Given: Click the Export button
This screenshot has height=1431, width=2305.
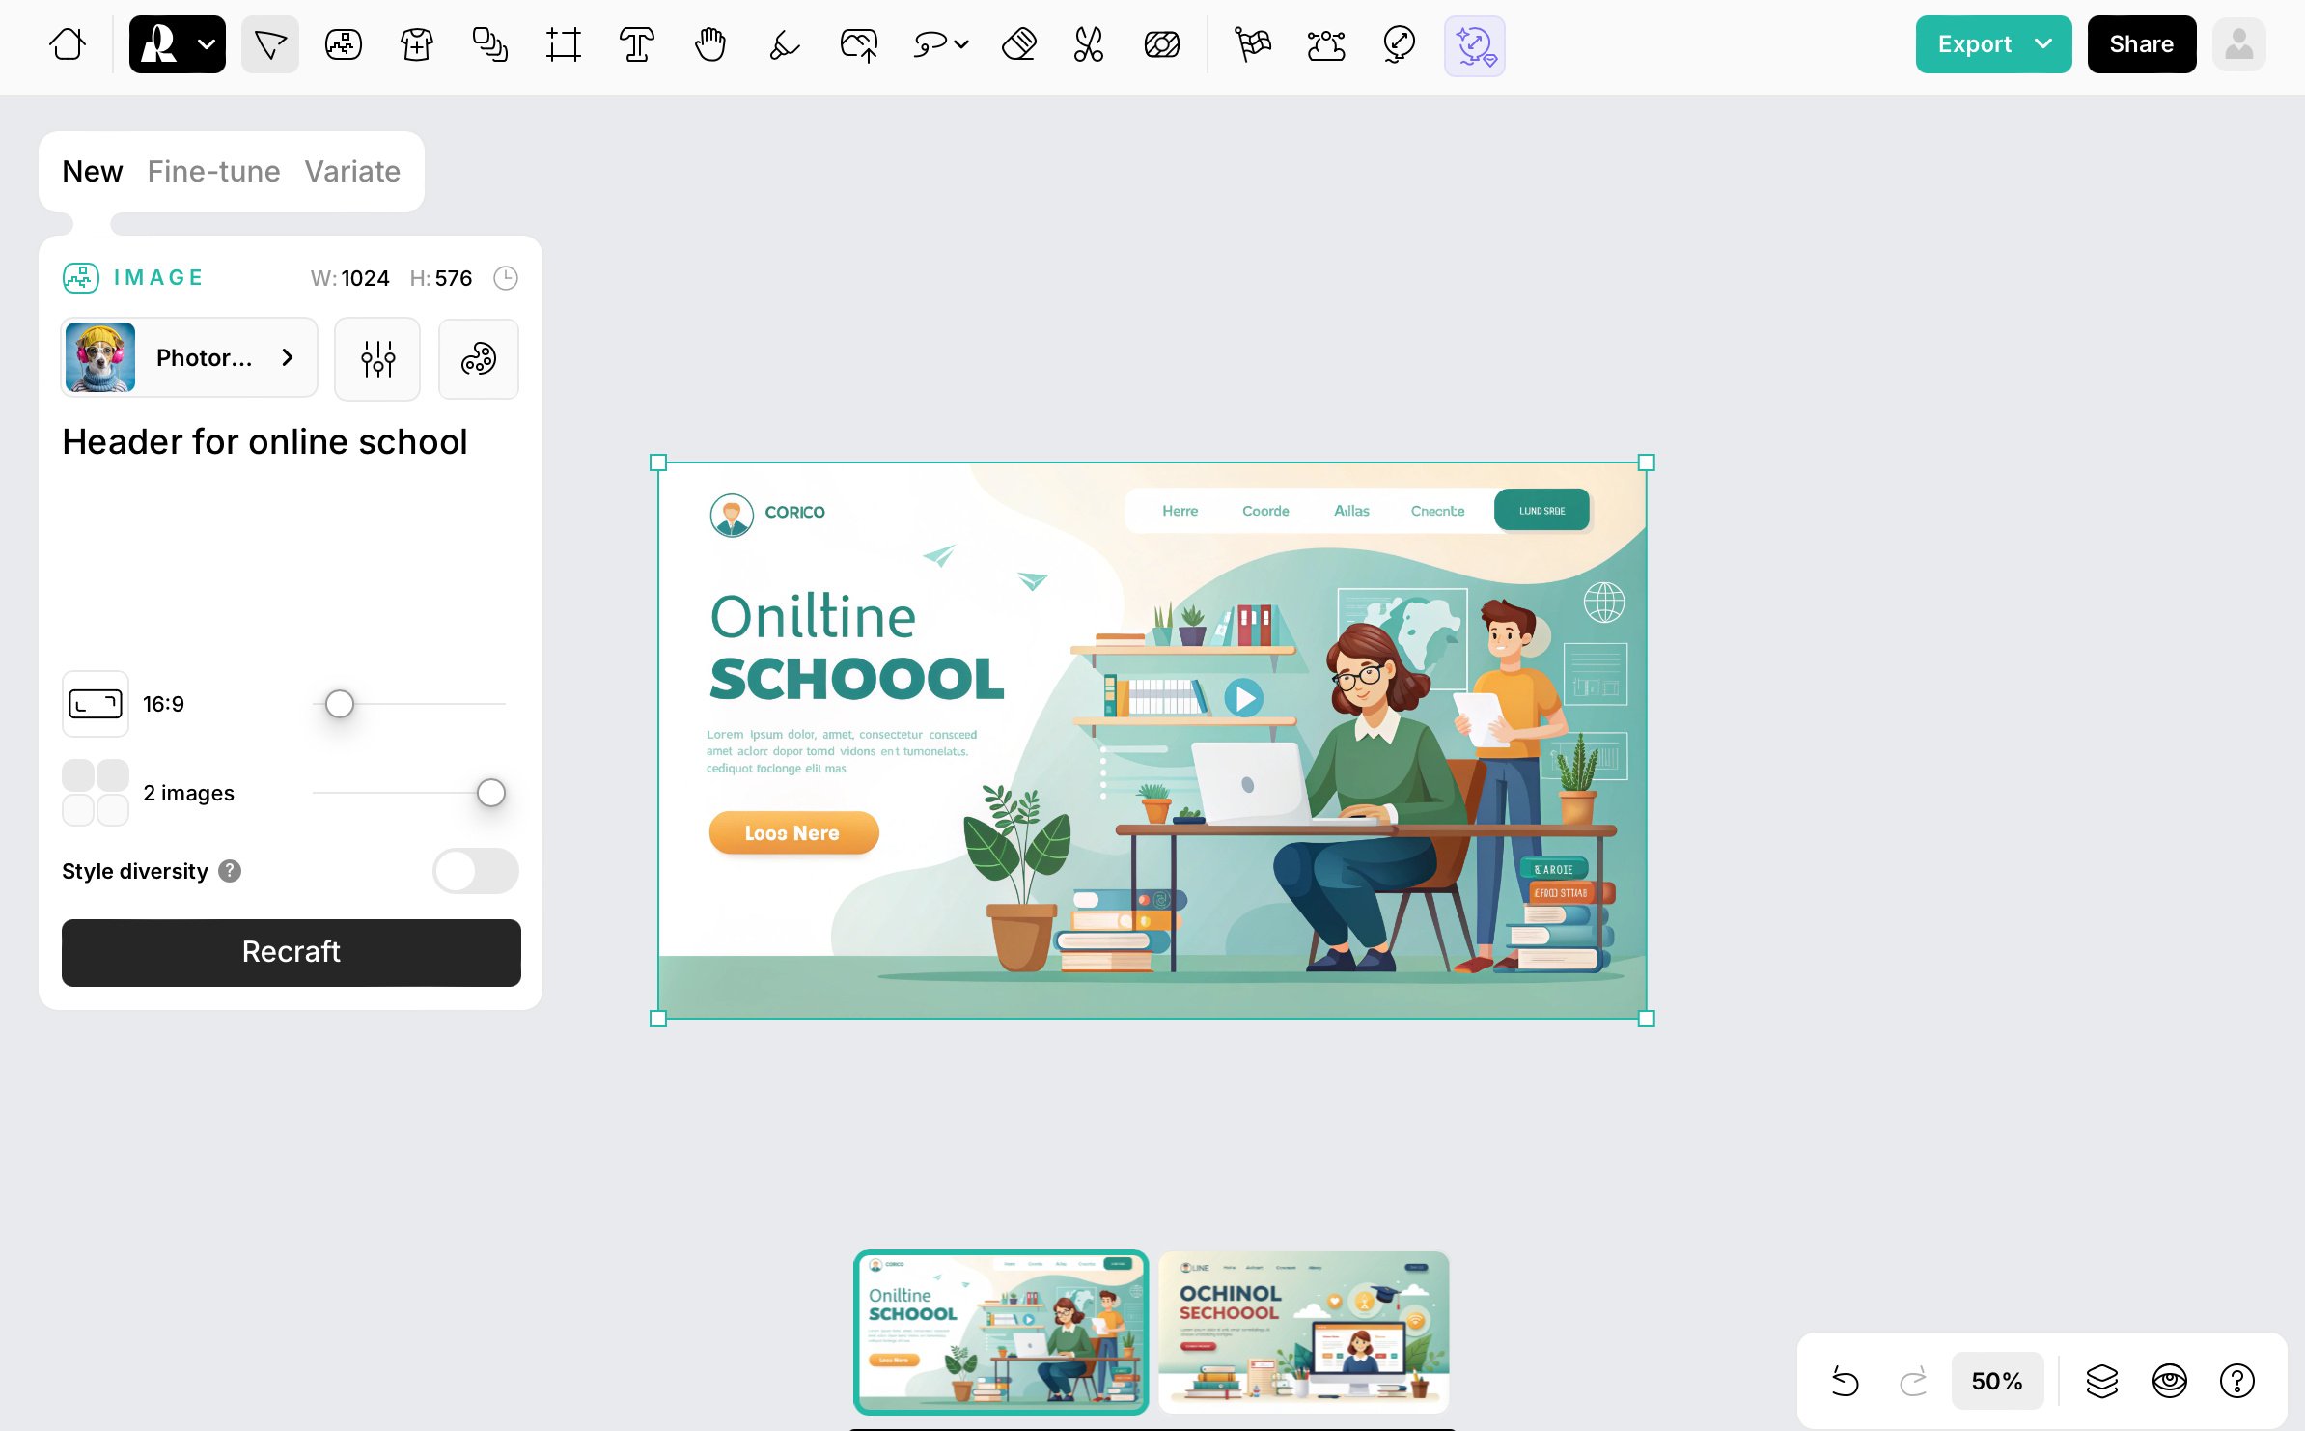Looking at the screenshot, I should click(1975, 44).
